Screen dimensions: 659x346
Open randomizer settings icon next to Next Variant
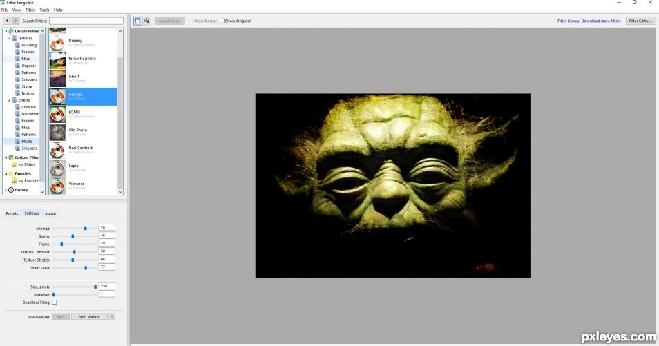(112, 316)
